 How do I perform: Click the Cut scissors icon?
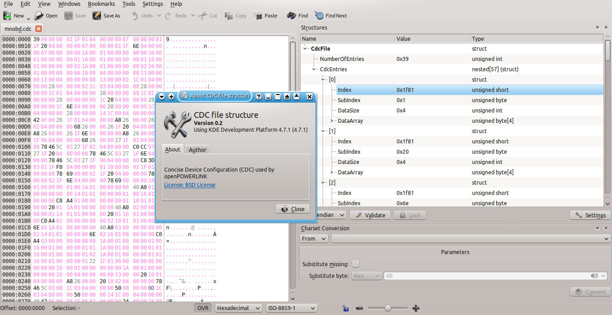202,16
